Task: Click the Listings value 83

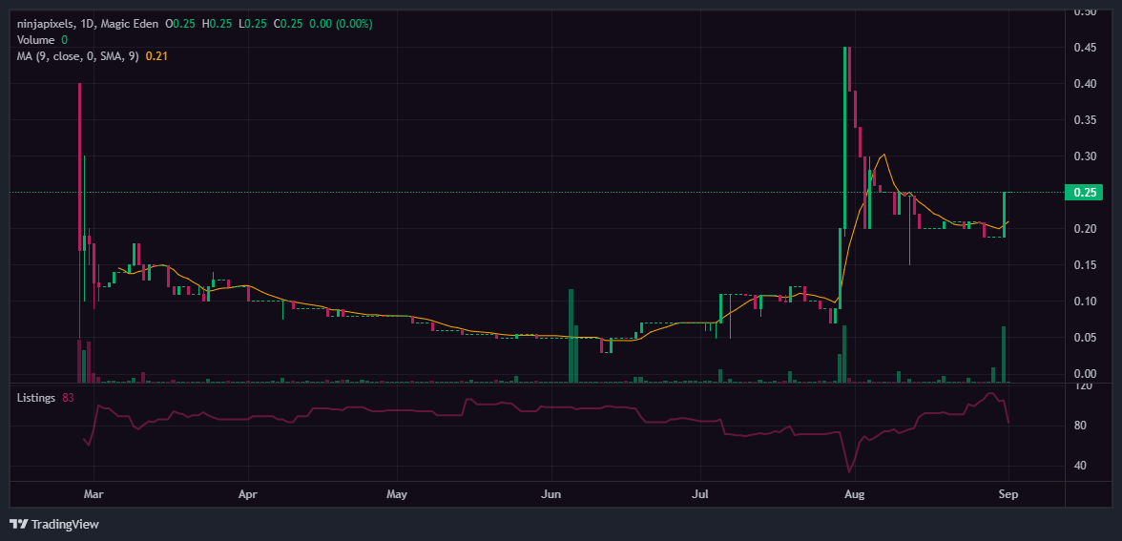Action: [69, 397]
